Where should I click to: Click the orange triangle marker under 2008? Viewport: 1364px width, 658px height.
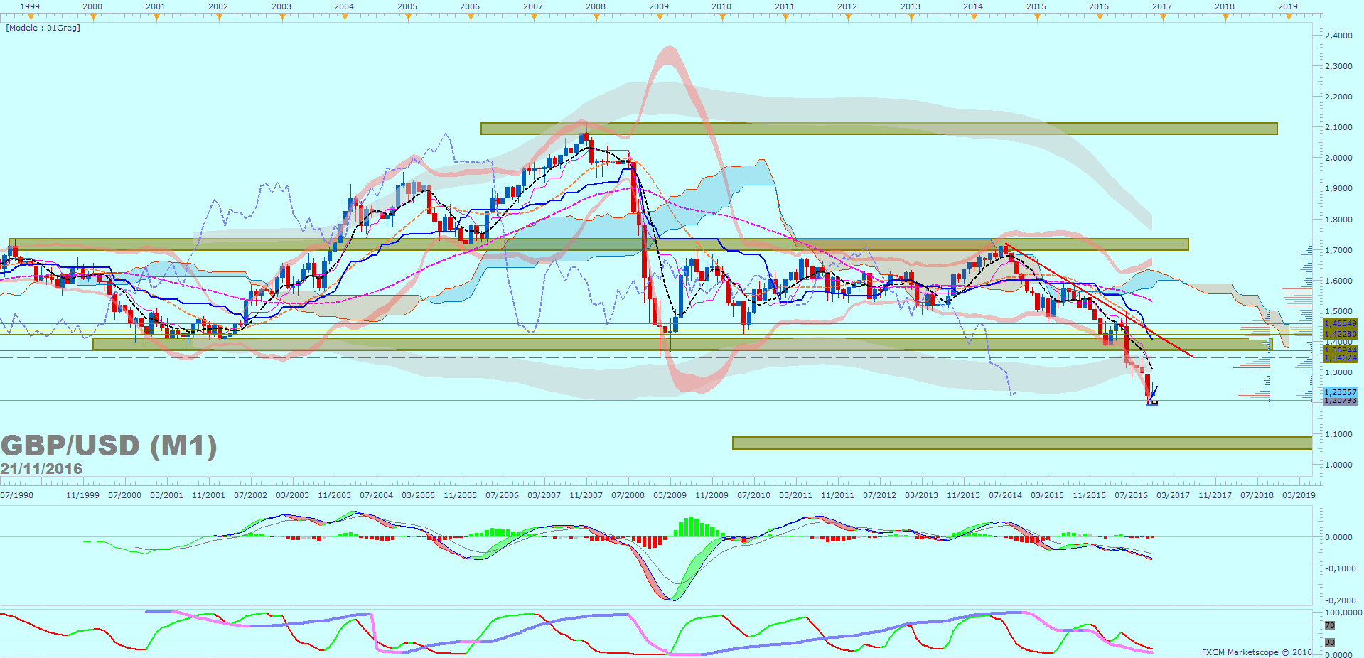[x=596, y=18]
